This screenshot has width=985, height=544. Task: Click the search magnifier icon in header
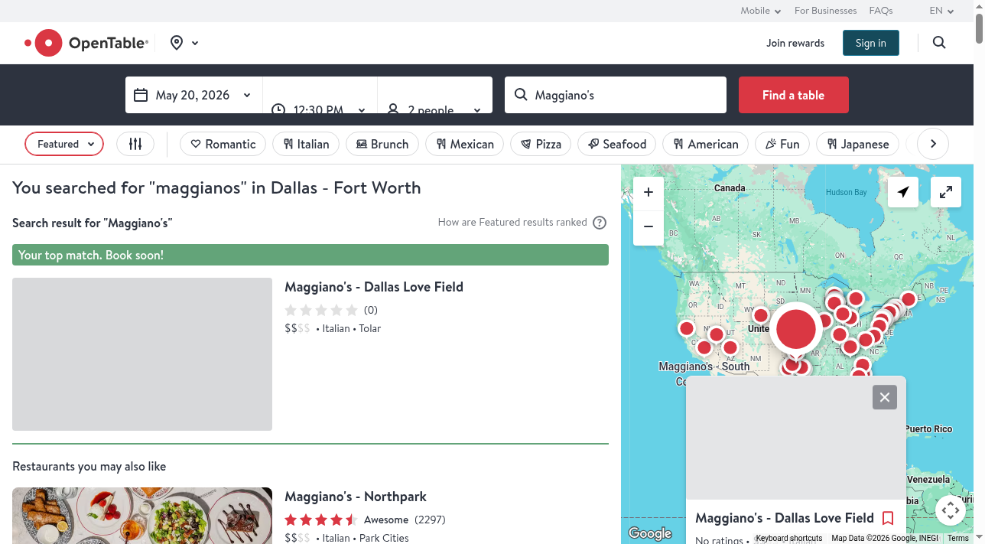point(939,43)
